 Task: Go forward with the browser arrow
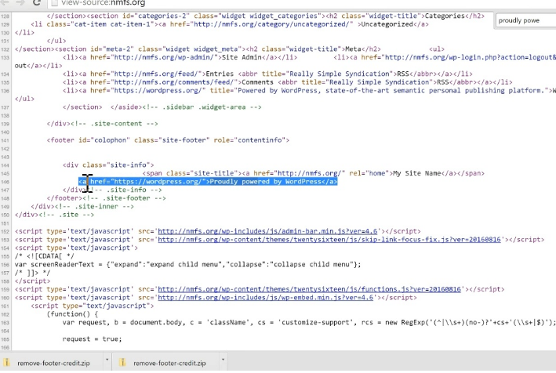pos(20,3)
